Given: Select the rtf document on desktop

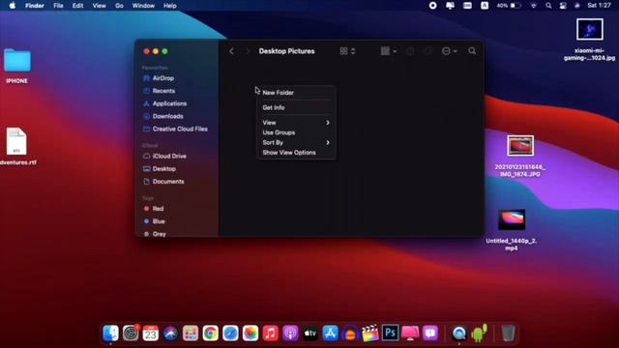Looking at the screenshot, I should tap(16, 141).
